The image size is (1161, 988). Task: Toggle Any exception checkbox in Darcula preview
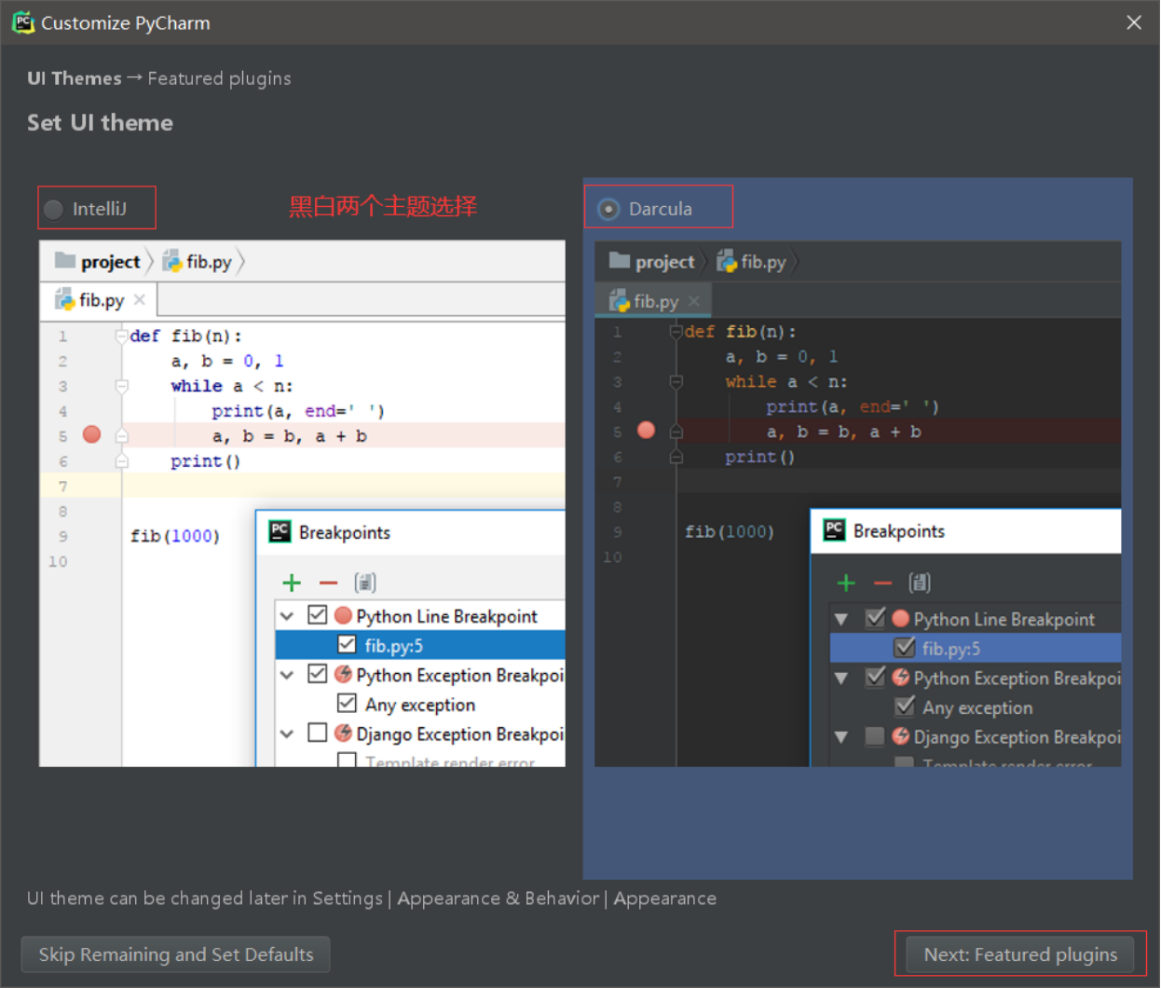[x=904, y=707]
